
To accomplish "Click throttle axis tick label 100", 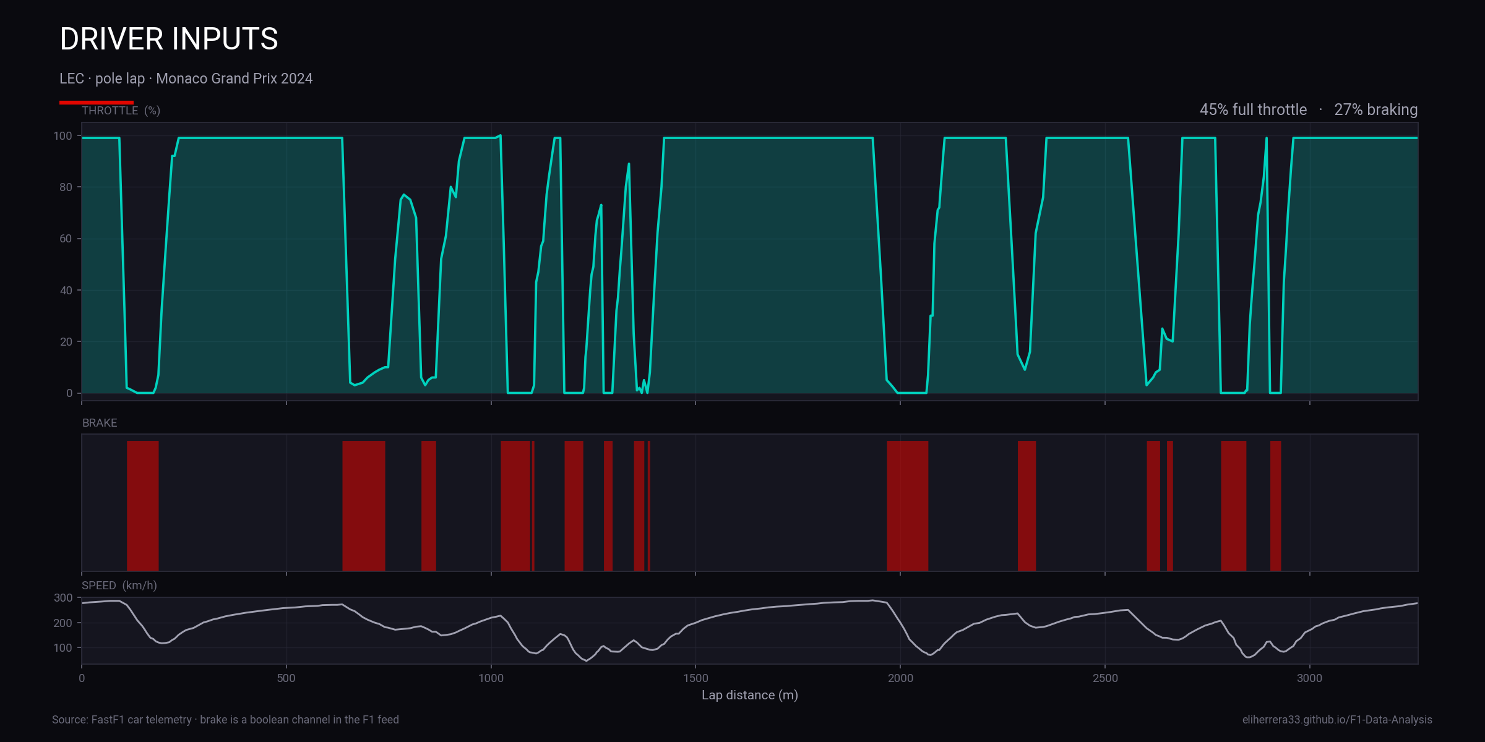I will click(63, 136).
